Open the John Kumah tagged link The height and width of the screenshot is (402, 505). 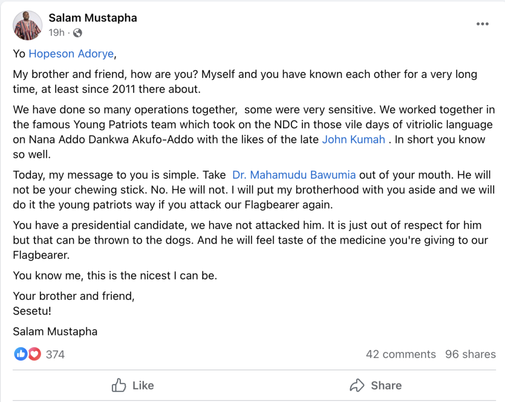click(x=353, y=139)
